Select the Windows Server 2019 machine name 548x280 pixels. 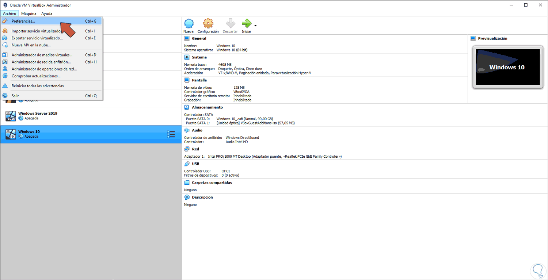pos(38,113)
